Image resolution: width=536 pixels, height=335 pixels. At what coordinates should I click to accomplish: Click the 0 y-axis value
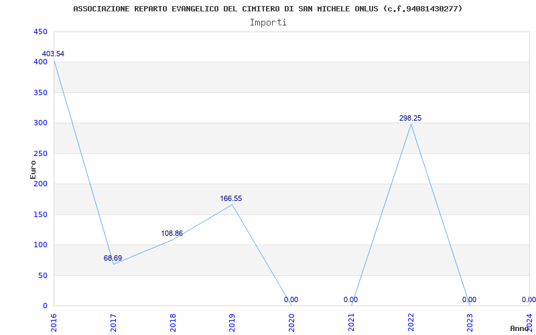(45, 306)
